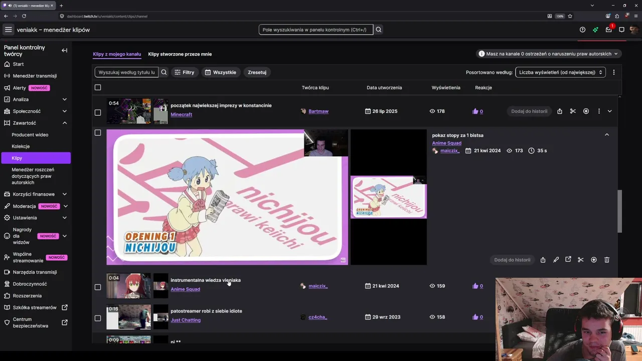Click scissors icon of expanded clip
642x361 pixels.
[581, 260]
